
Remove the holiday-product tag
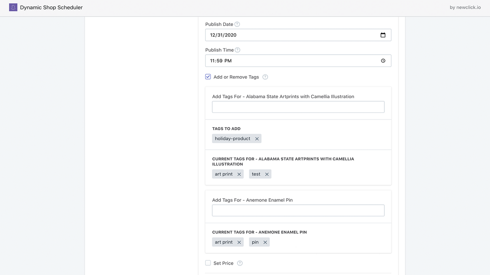[x=257, y=139]
